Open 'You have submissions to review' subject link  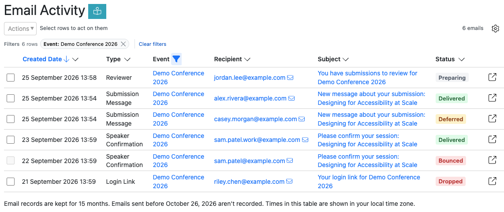pyautogui.click(x=368, y=78)
